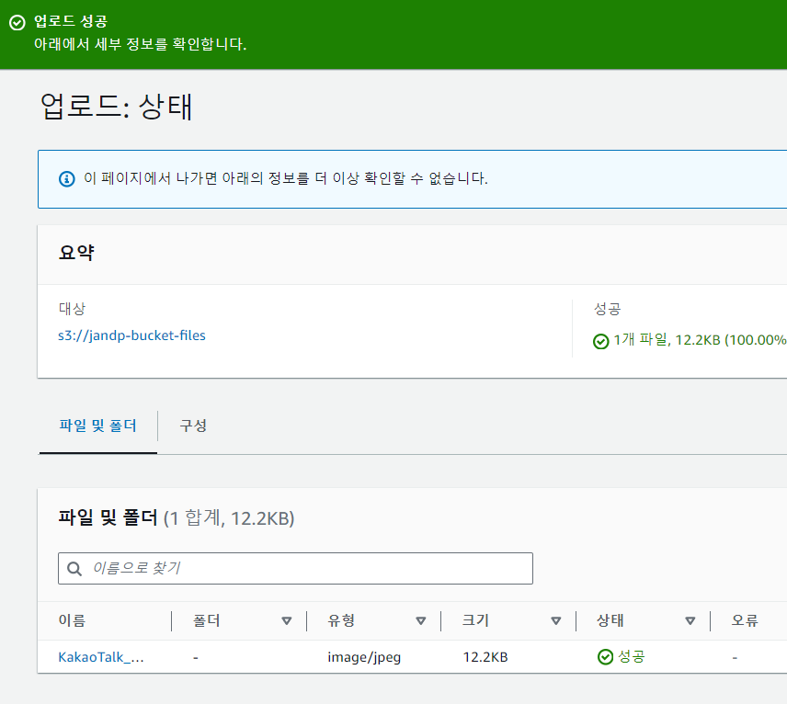Sort by the 폴더 column arrow
This screenshot has height=704, width=787.
(x=287, y=620)
